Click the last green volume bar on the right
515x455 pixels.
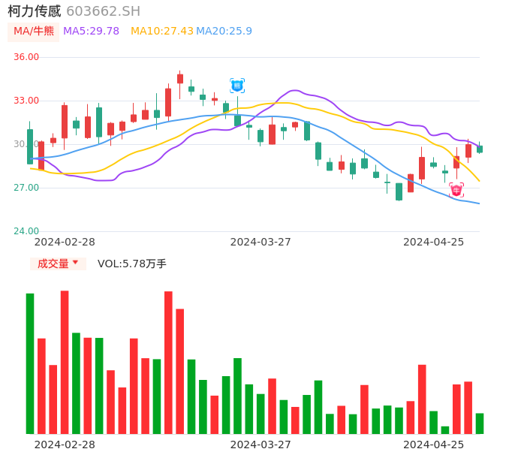coord(480,423)
